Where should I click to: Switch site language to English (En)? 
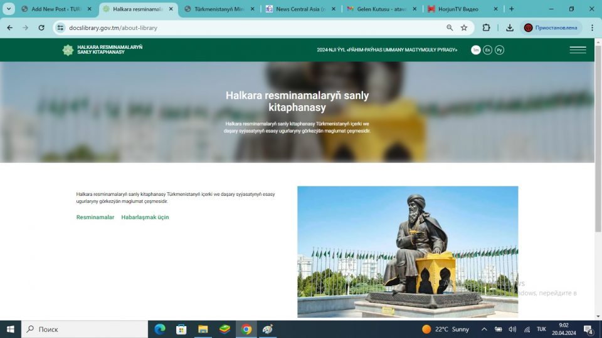click(x=487, y=50)
